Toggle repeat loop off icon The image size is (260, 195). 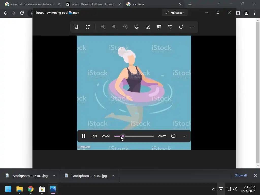(x=173, y=136)
